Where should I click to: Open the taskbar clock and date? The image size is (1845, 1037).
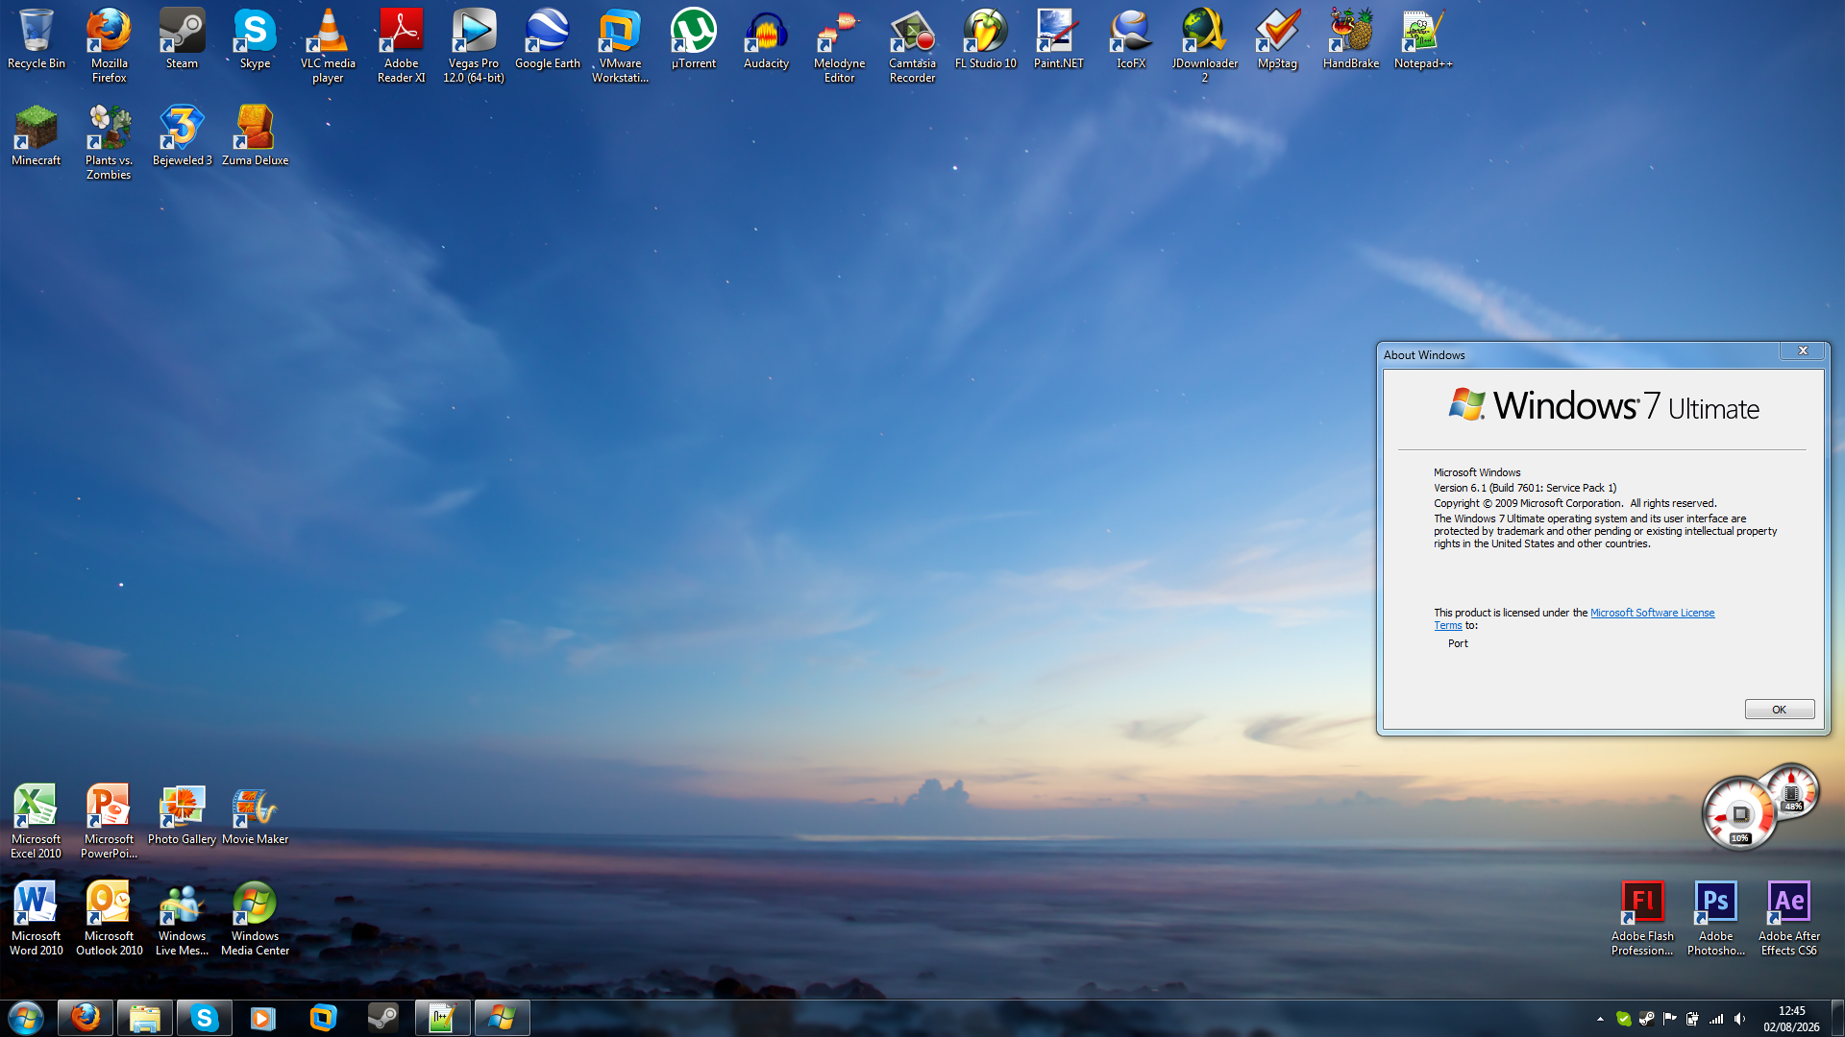(x=1791, y=1019)
